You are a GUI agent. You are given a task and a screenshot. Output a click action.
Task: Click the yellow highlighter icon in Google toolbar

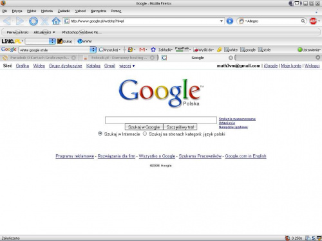pyautogui.click(x=219, y=49)
